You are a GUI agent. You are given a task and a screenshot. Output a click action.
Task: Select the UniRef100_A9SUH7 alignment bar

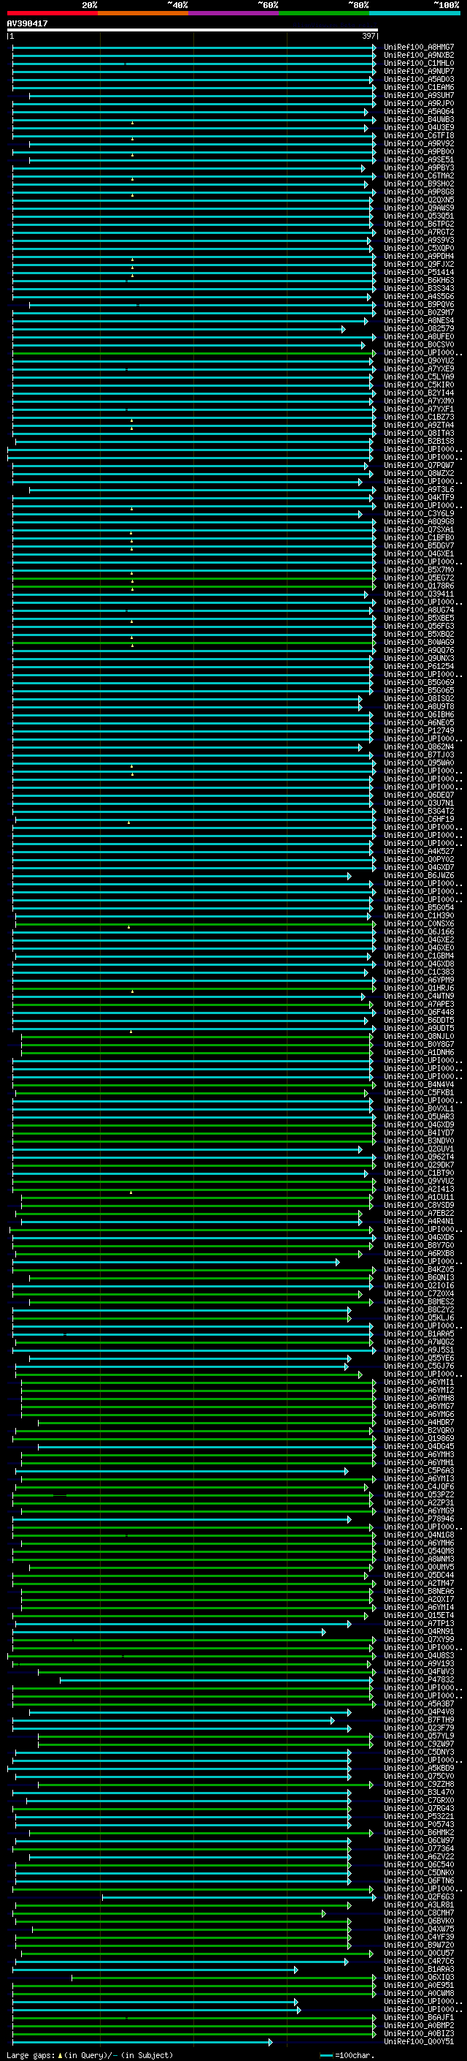(x=202, y=95)
